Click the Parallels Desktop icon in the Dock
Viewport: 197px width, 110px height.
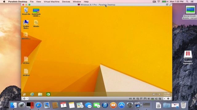(30, 105)
